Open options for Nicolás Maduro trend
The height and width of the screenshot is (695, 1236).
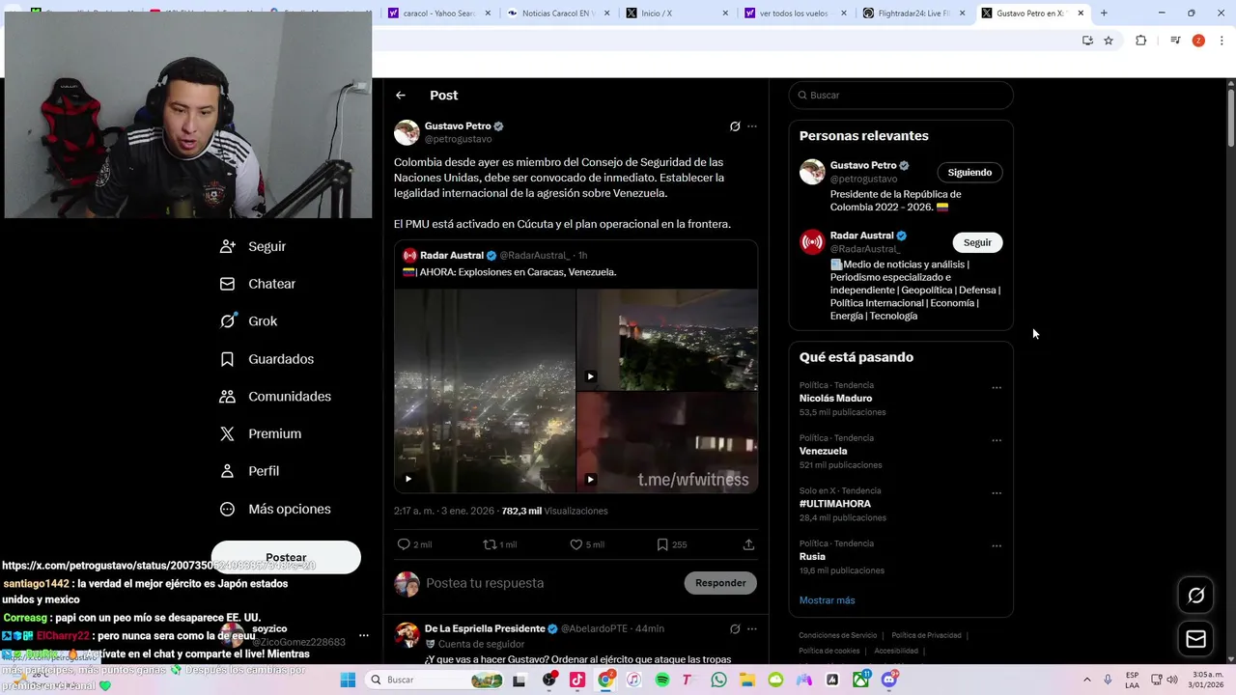coord(997,388)
